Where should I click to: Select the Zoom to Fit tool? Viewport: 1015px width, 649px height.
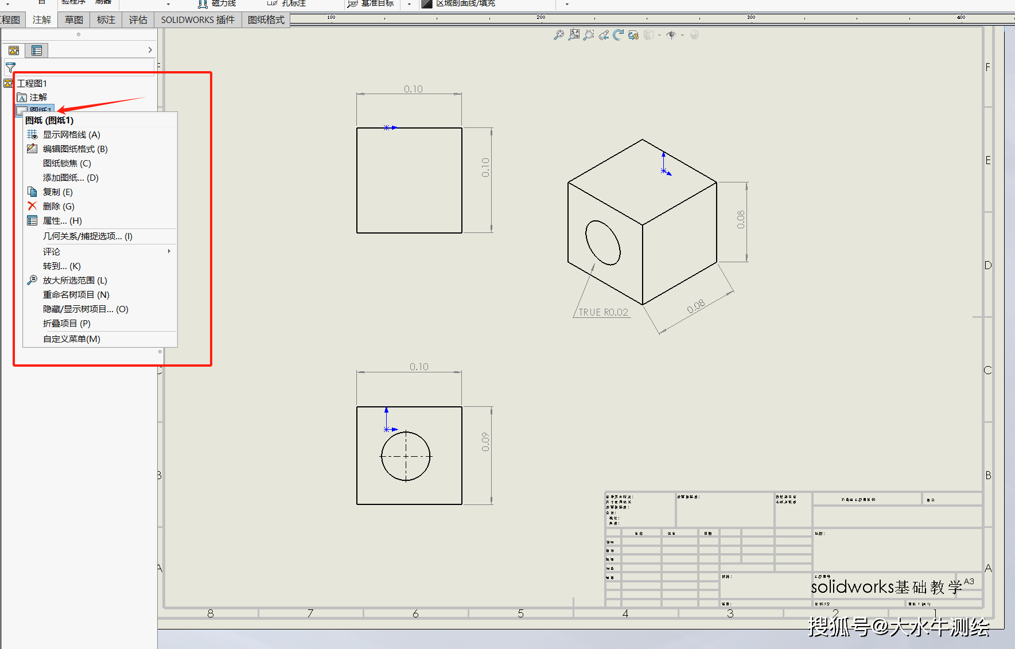point(574,35)
